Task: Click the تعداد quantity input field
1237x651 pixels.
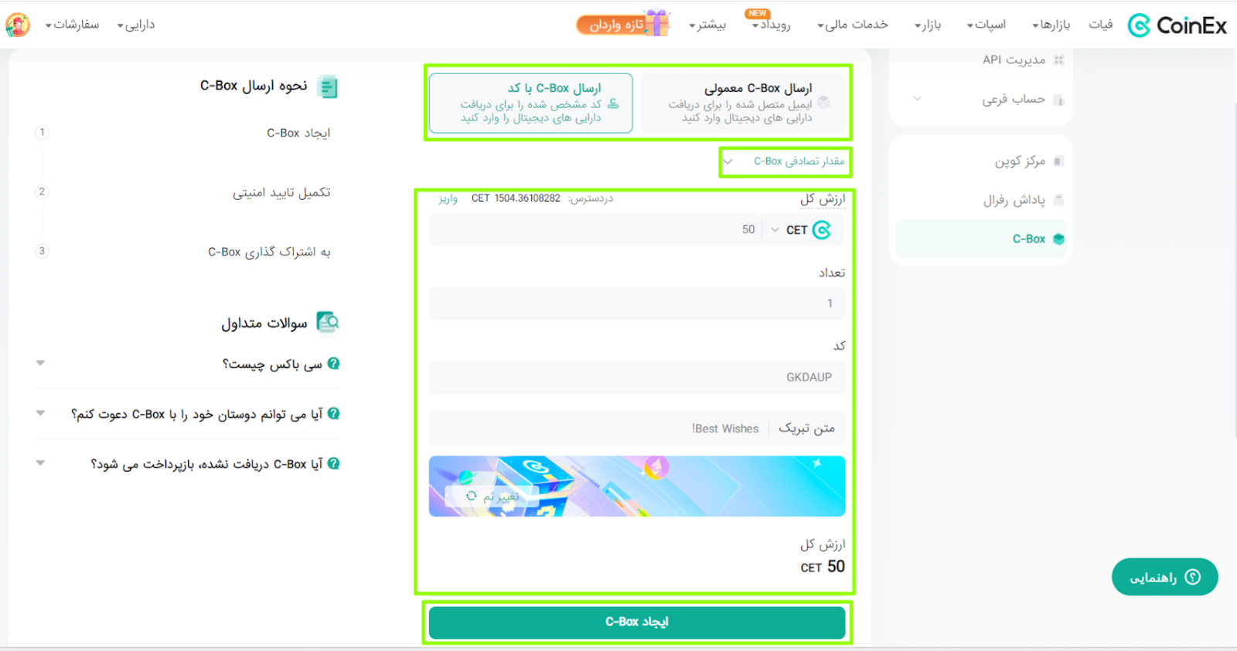Action: point(637,303)
